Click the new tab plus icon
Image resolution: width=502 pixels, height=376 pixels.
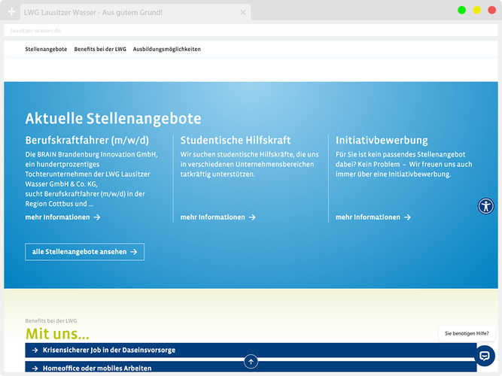click(x=11, y=13)
